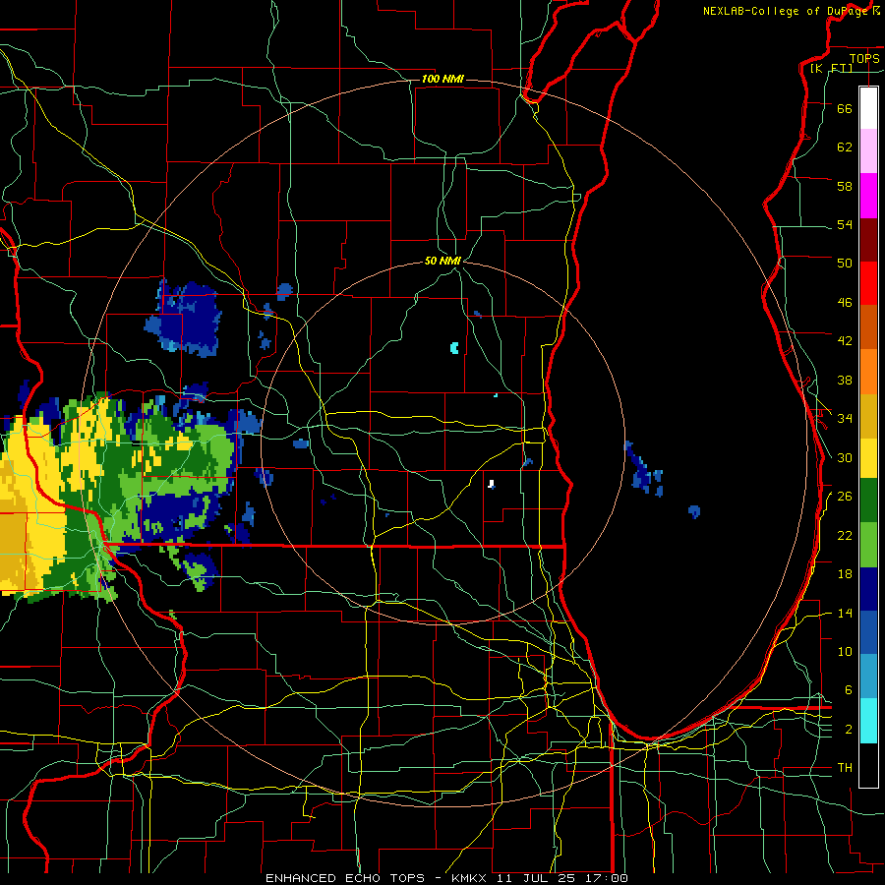Click the 42 legend value

(x=845, y=341)
